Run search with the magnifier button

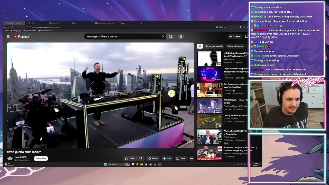tap(170, 36)
